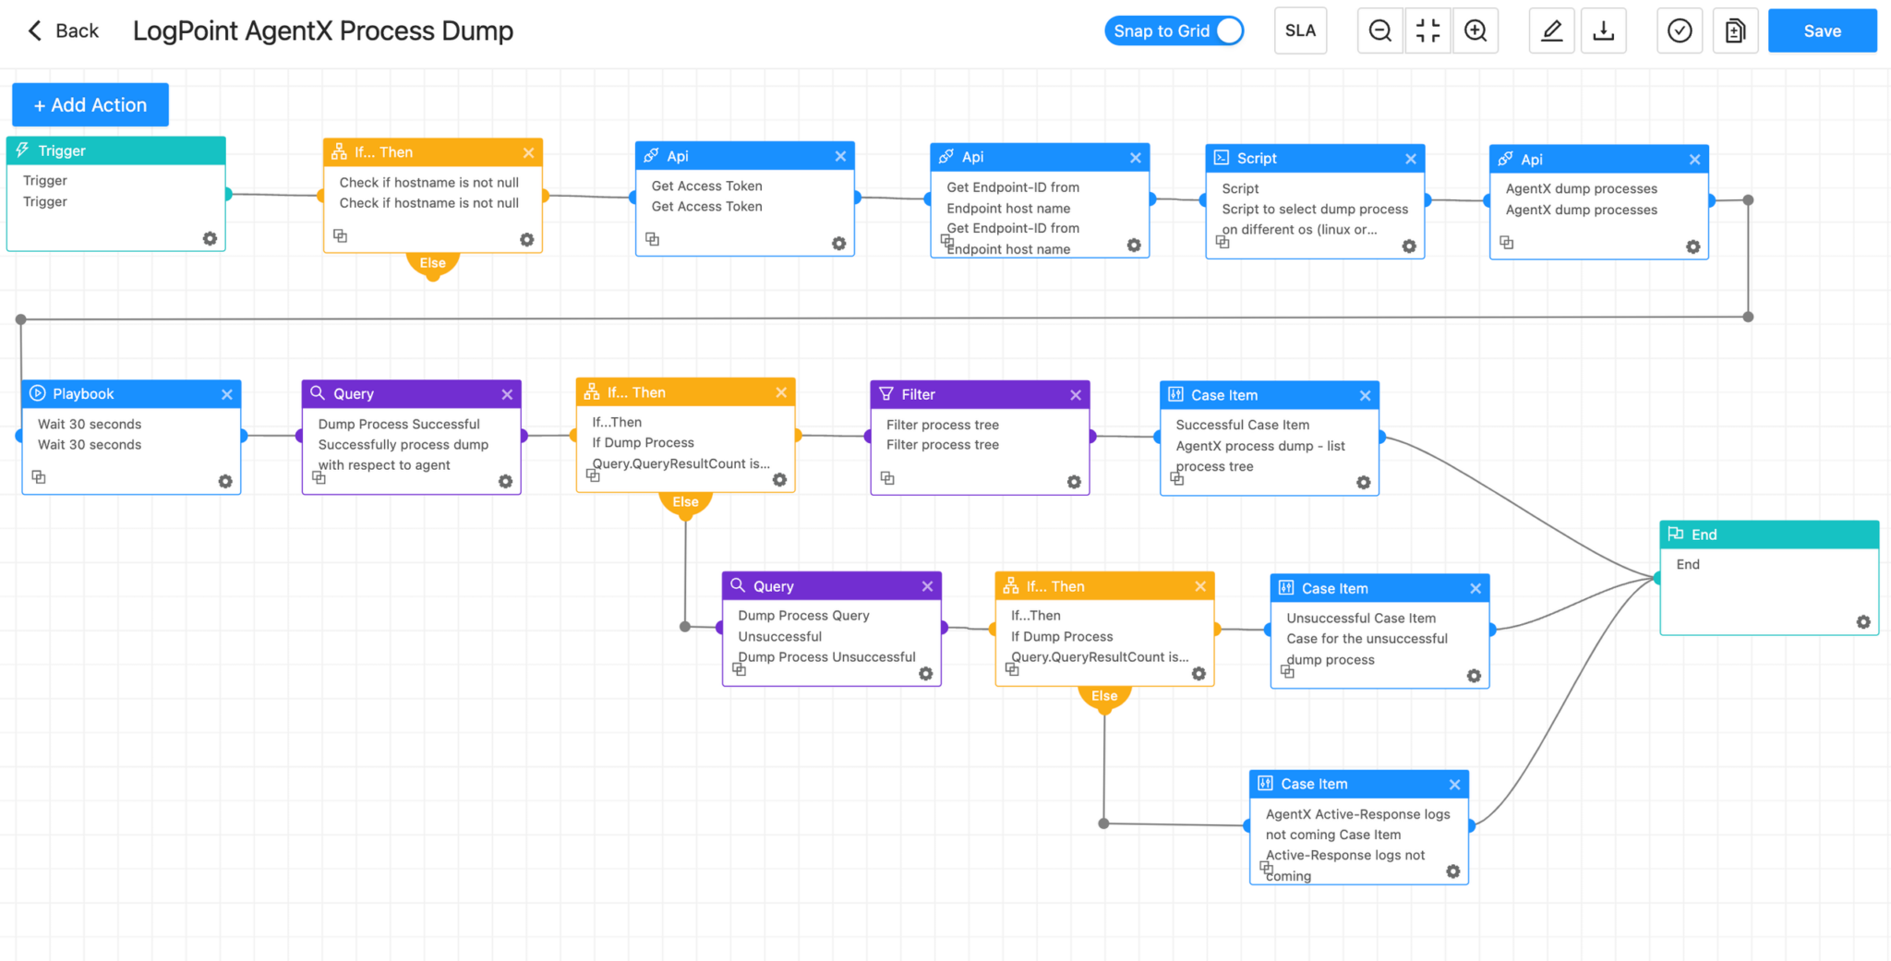Delete the Unsuccessful Case Item node

pos(1475,588)
